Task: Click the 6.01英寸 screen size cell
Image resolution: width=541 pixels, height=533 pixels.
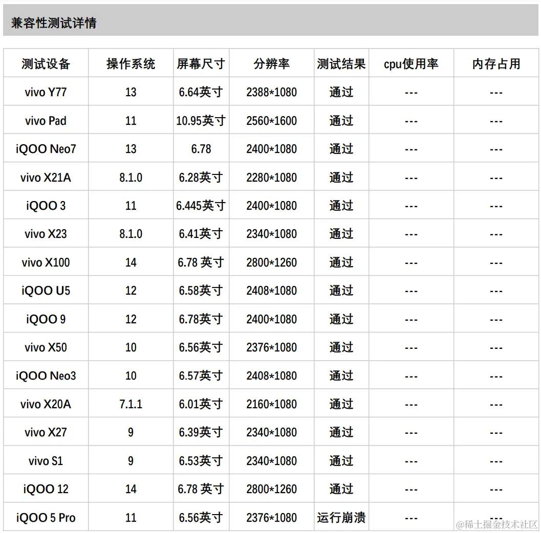Action: [x=201, y=404]
